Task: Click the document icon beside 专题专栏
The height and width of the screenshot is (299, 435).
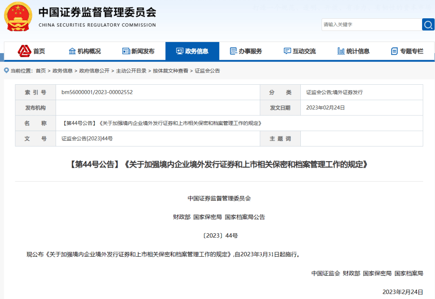Action: pos(394,51)
